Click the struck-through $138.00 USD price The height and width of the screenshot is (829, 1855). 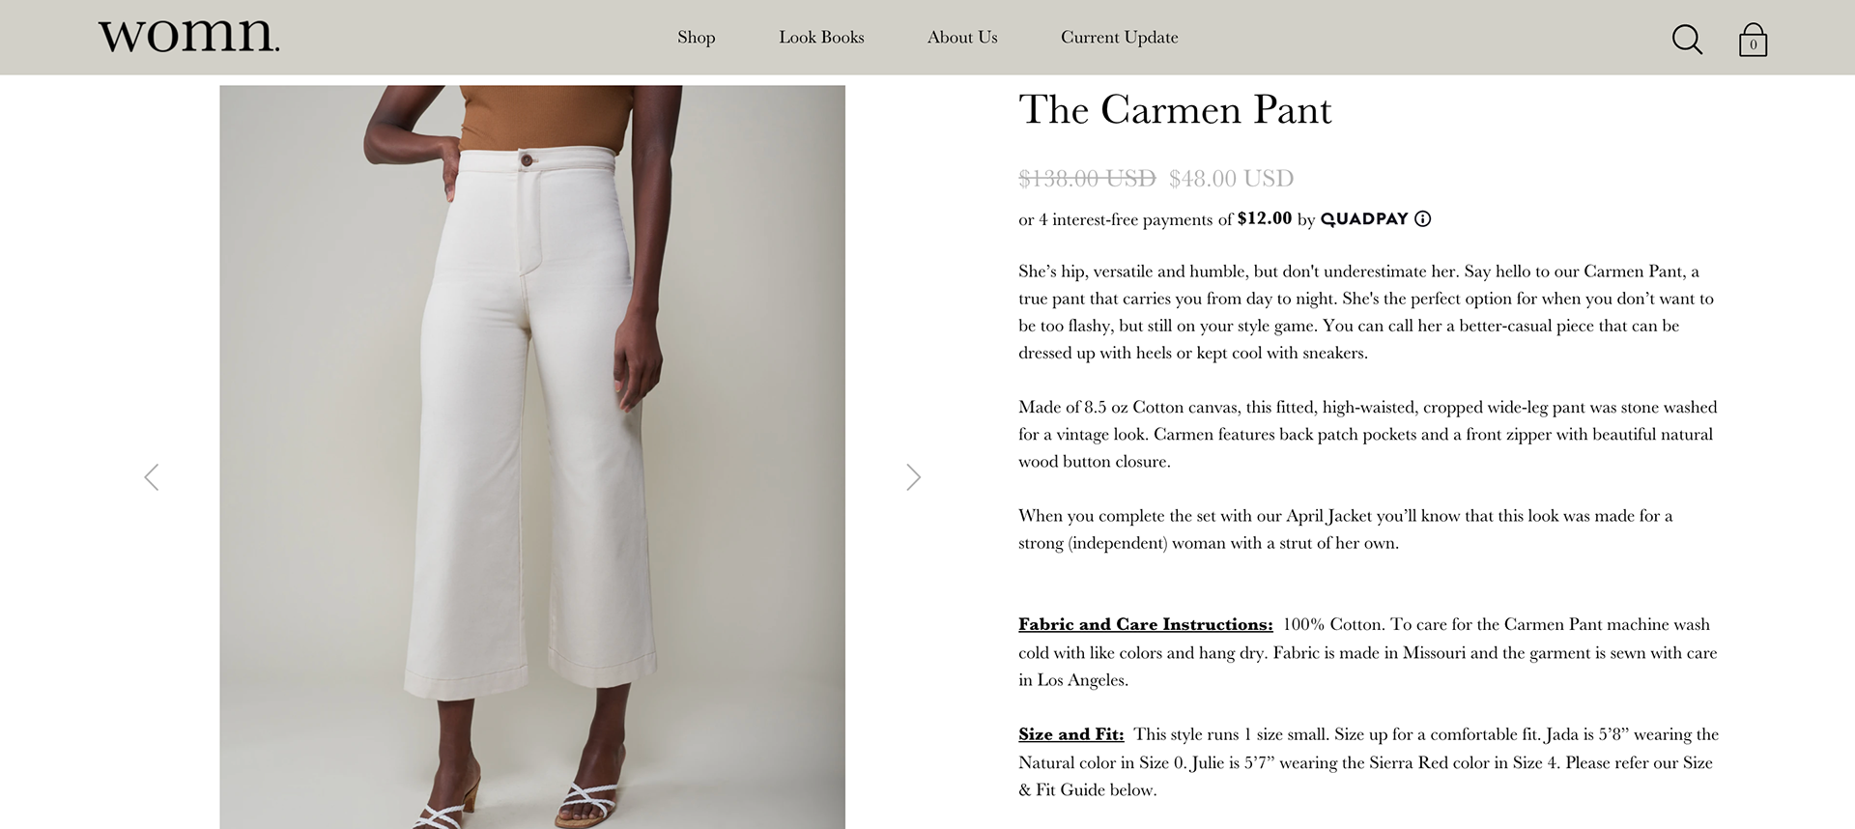click(1087, 179)
